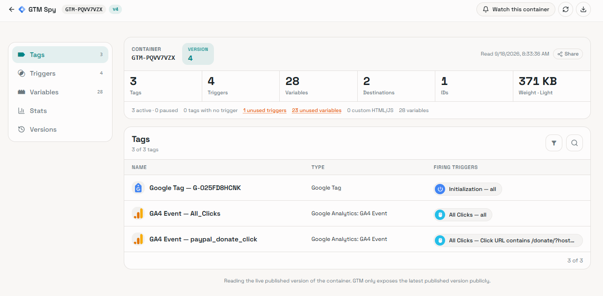Download the container export

click(583, 9)
